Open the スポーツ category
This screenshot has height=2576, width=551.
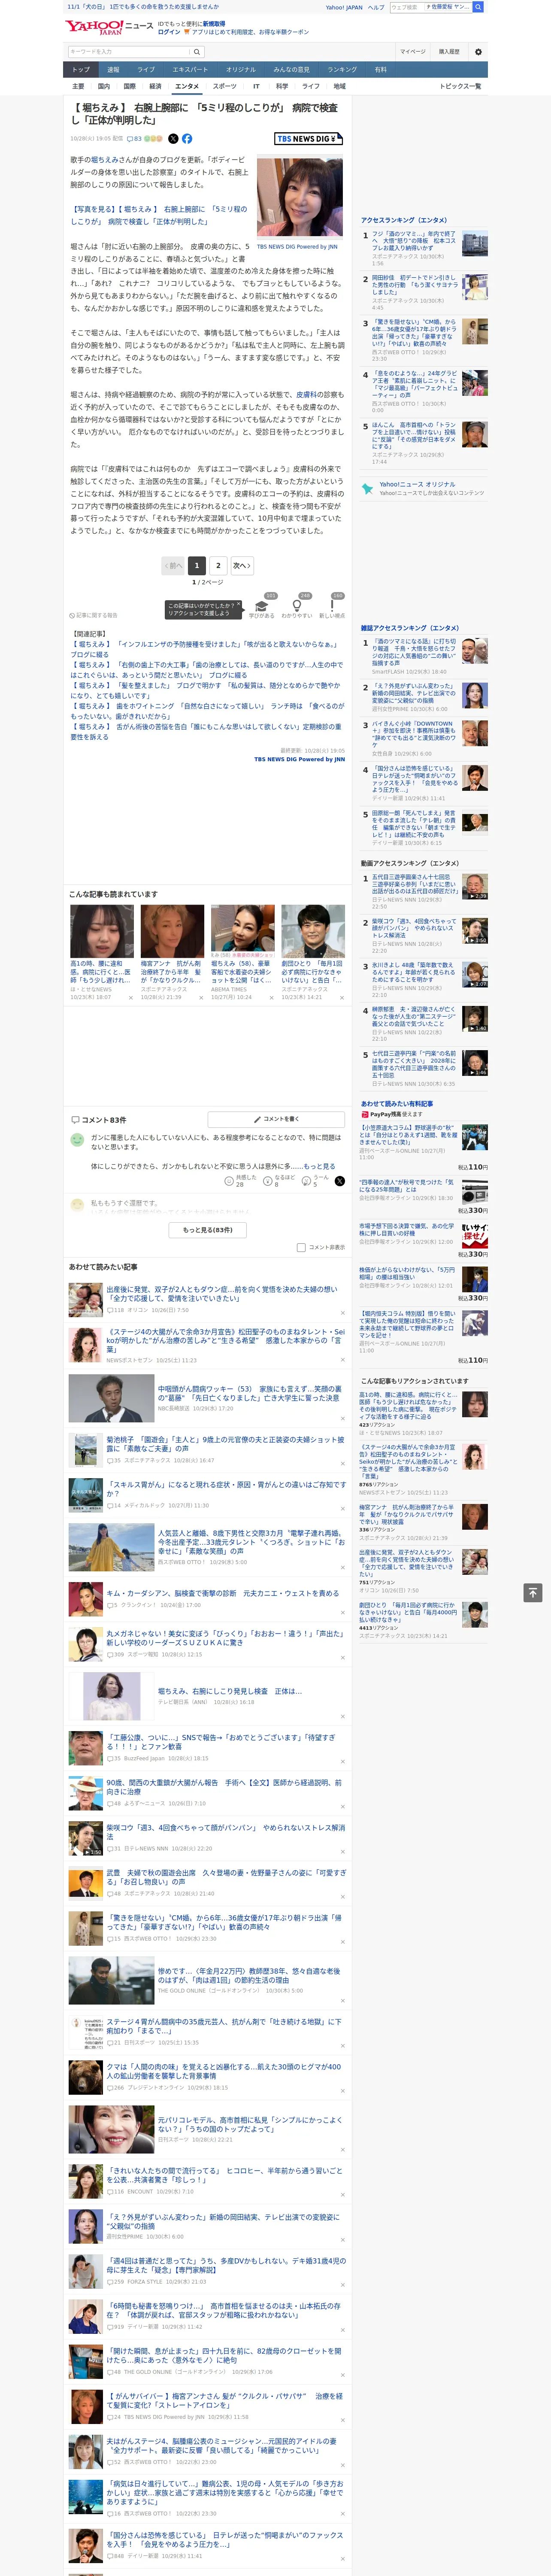point(225,86)
